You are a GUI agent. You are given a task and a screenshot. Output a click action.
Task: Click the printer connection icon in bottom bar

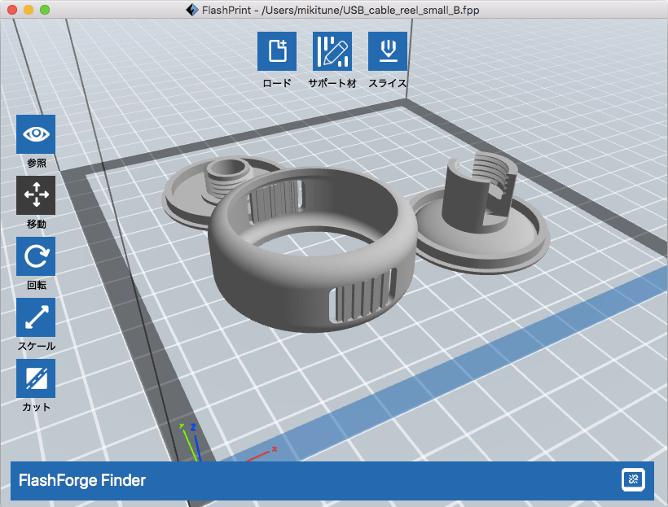tap(633, 480)
